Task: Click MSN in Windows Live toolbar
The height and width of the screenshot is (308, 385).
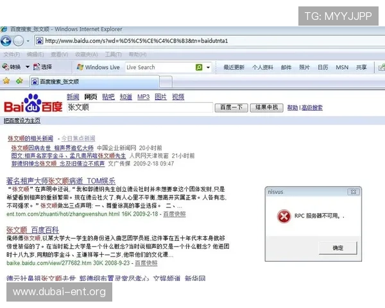Action: [x=342, y=67]
